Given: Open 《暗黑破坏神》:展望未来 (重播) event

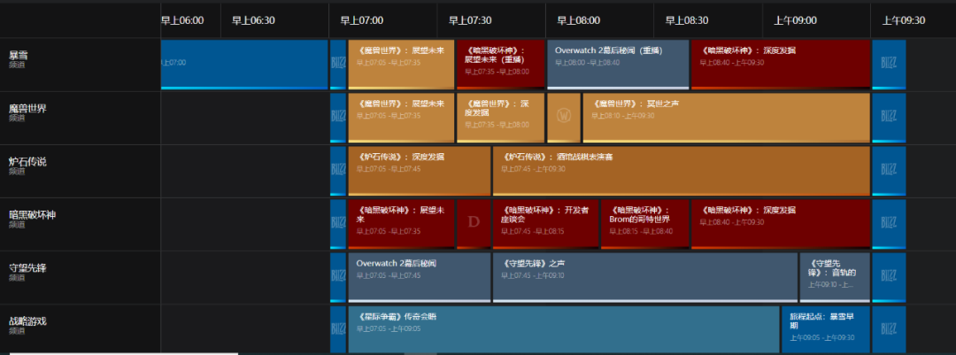Looking at the screenshot, I should [x=500, y=65].
